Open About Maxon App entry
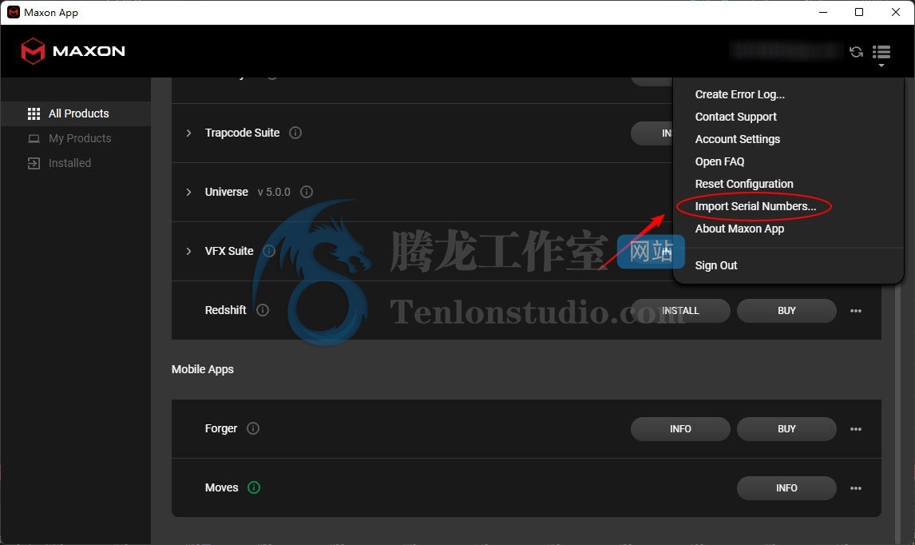The width and height of the screenshot is (915, 545). coord(739,229)
